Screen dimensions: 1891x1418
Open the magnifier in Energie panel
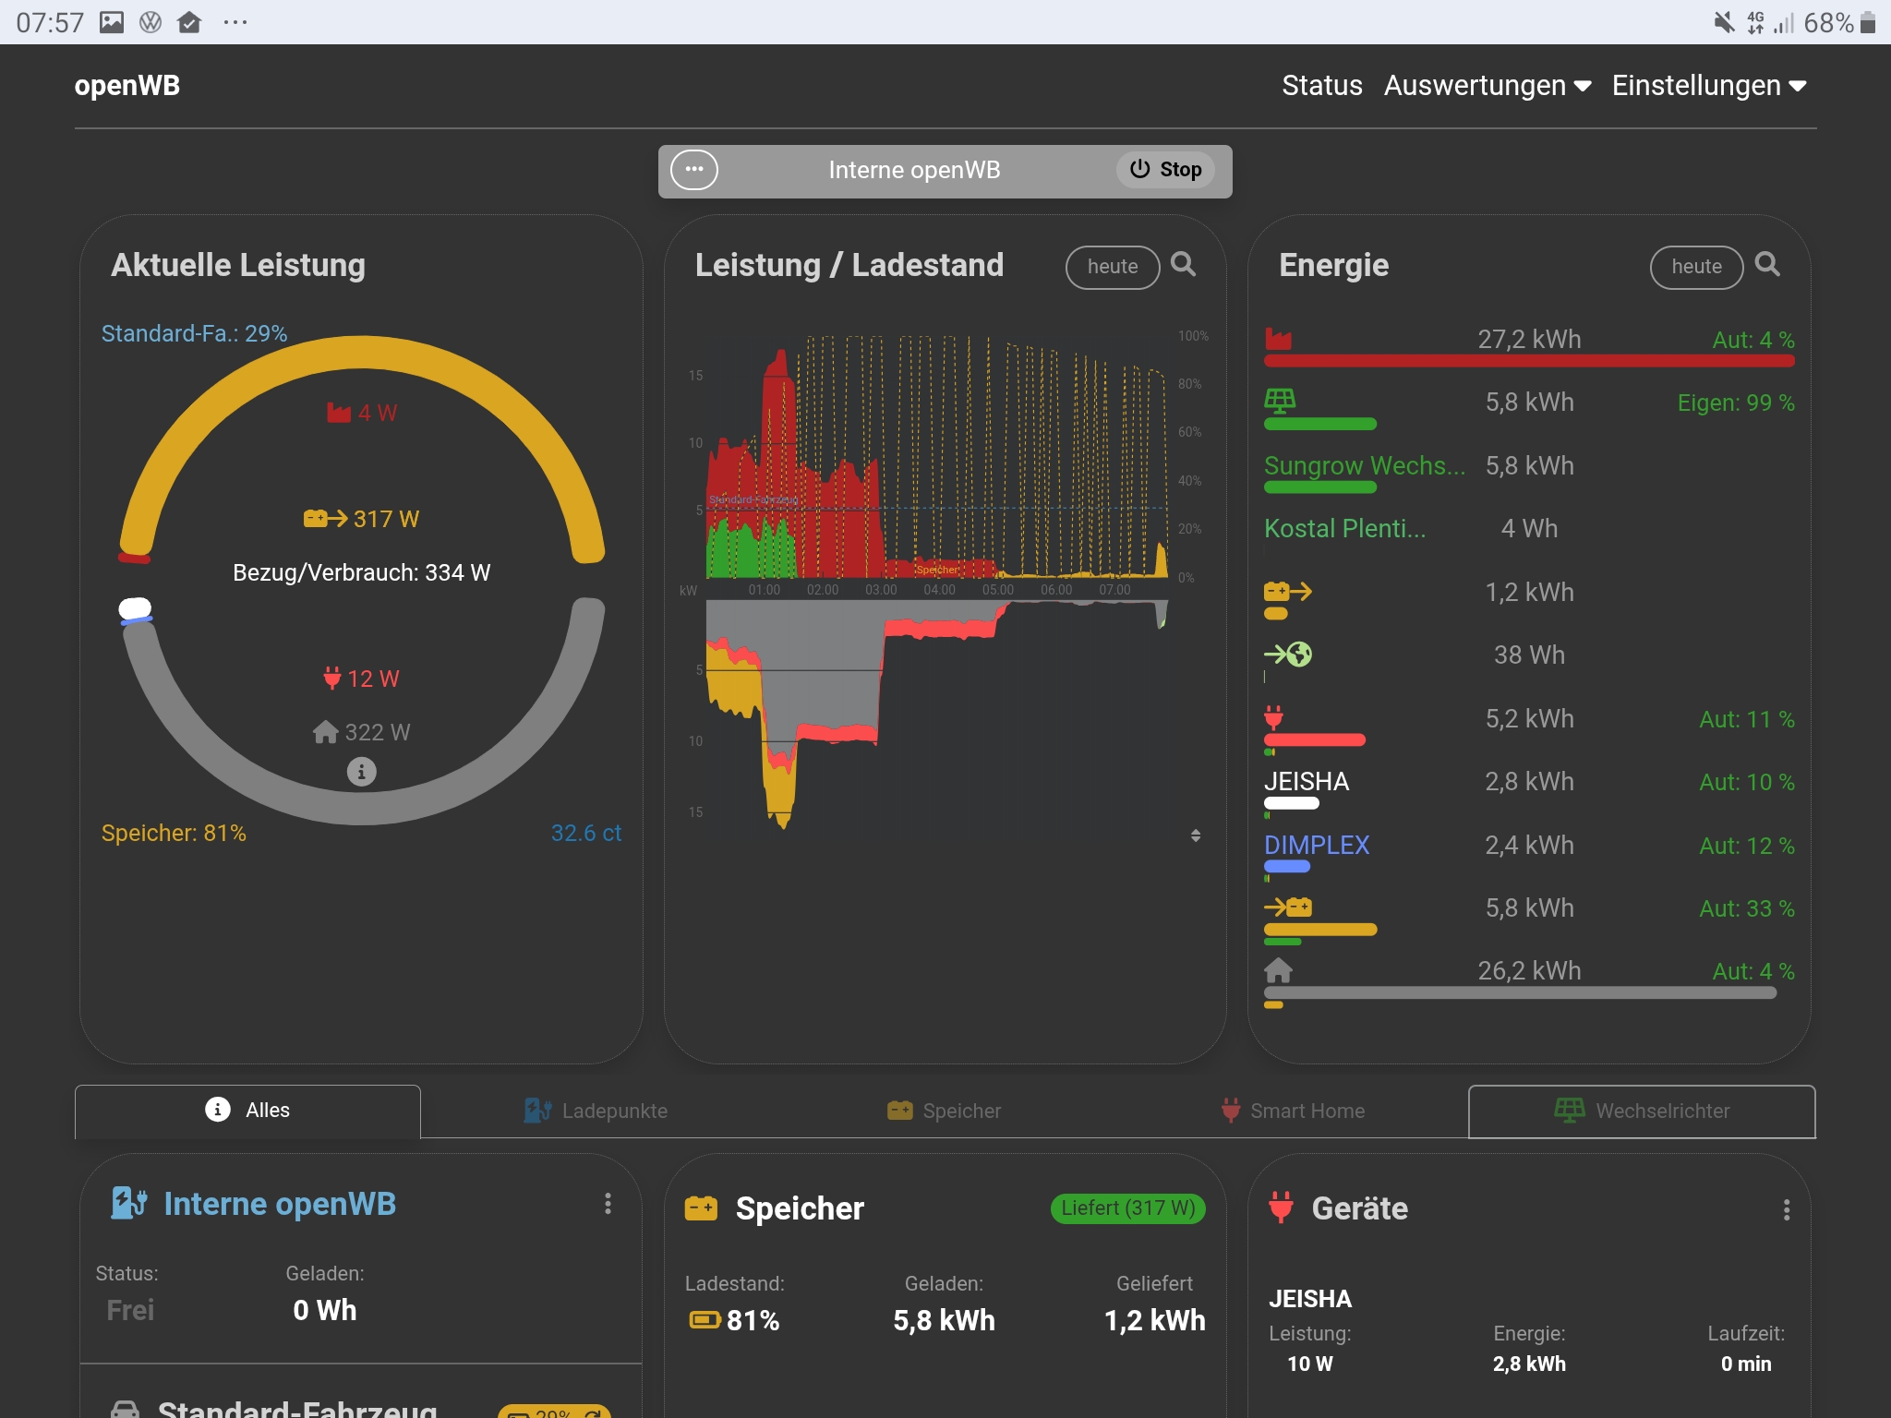(1766, 265)
